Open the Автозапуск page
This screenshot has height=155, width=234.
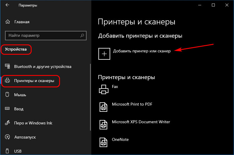click(x=25, y=137)
